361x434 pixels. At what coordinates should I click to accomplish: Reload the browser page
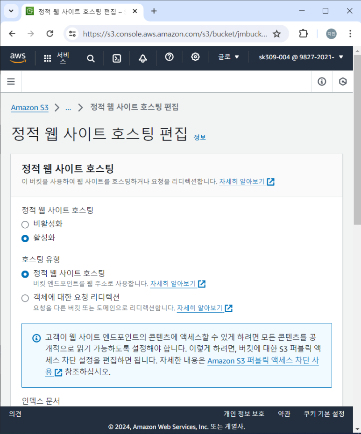[50, 34]
